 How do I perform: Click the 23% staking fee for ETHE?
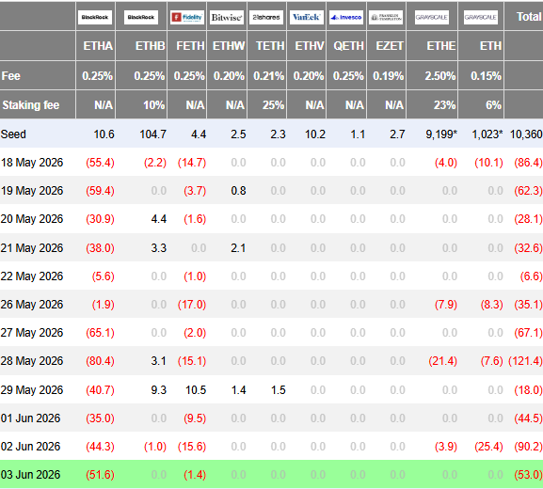(x=444, y=105)
